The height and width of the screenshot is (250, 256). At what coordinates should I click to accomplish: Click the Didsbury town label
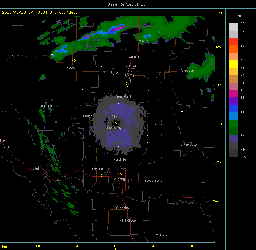click(x=114, y=128)
